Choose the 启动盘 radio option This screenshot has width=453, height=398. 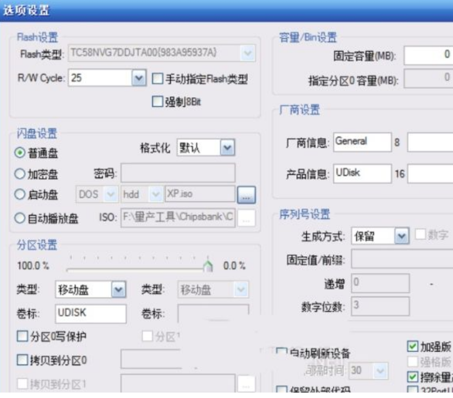[20, 195]
